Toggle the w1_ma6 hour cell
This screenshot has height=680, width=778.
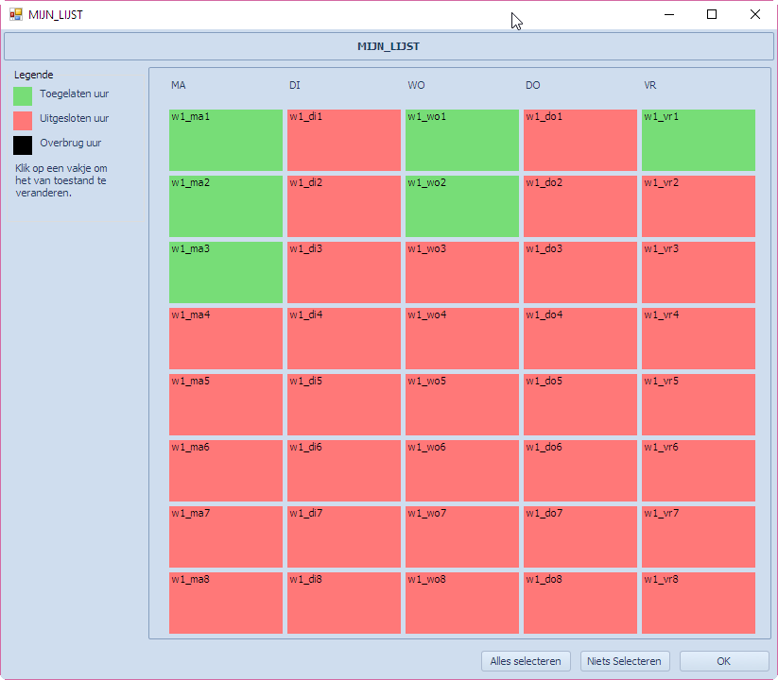226,471
